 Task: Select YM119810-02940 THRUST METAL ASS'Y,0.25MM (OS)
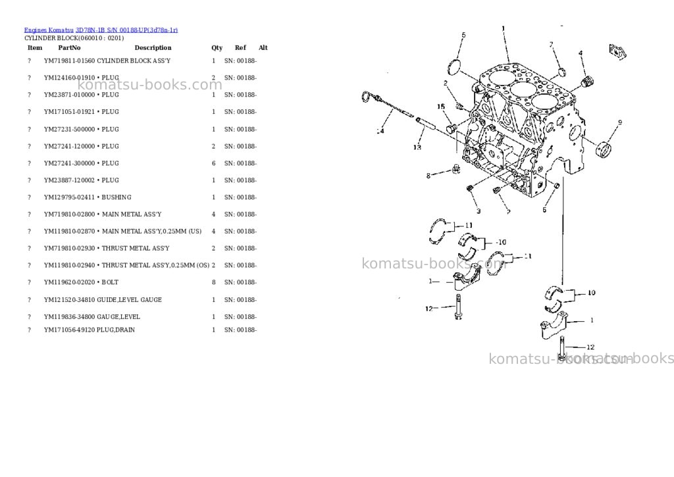[126, 265]
